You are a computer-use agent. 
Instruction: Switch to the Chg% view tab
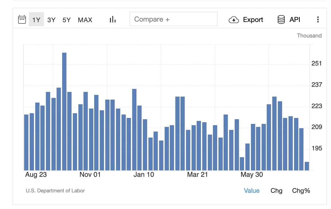301,191
